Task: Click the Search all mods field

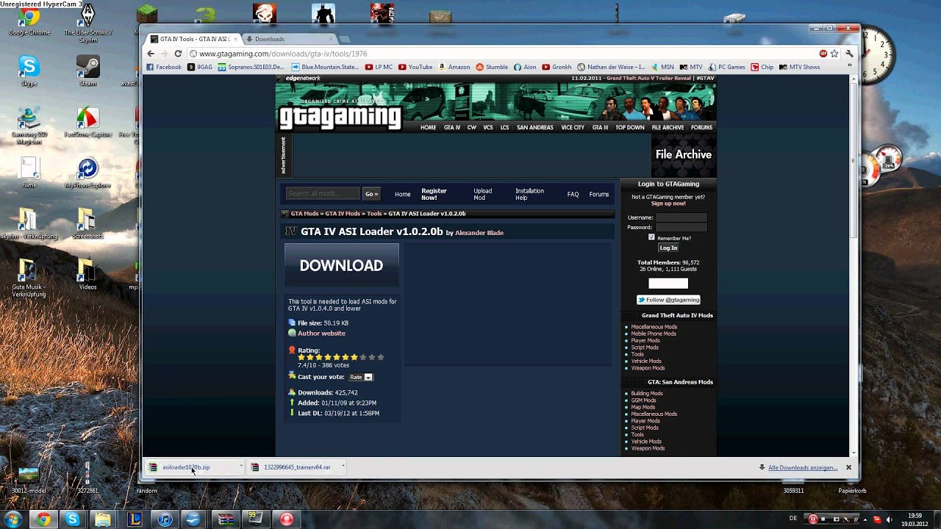Action: 323,194
